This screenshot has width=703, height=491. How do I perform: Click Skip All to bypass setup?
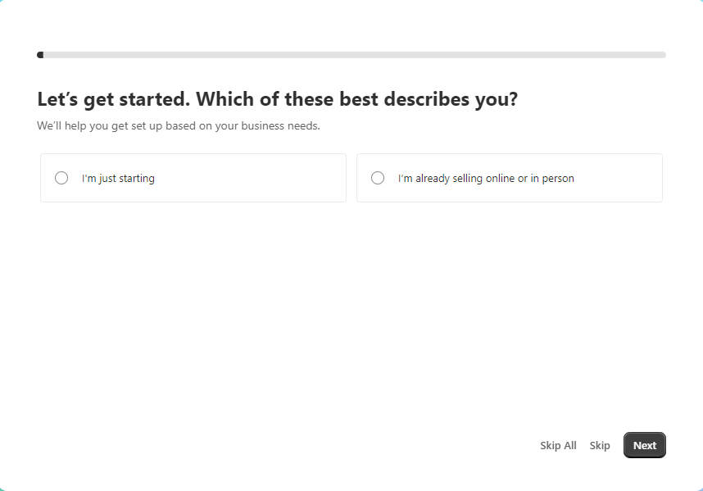tap(558, 445)
